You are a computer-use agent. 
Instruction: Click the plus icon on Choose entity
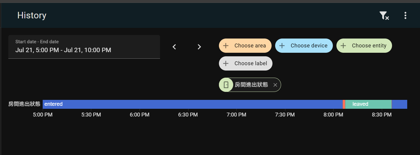point(343,46)
